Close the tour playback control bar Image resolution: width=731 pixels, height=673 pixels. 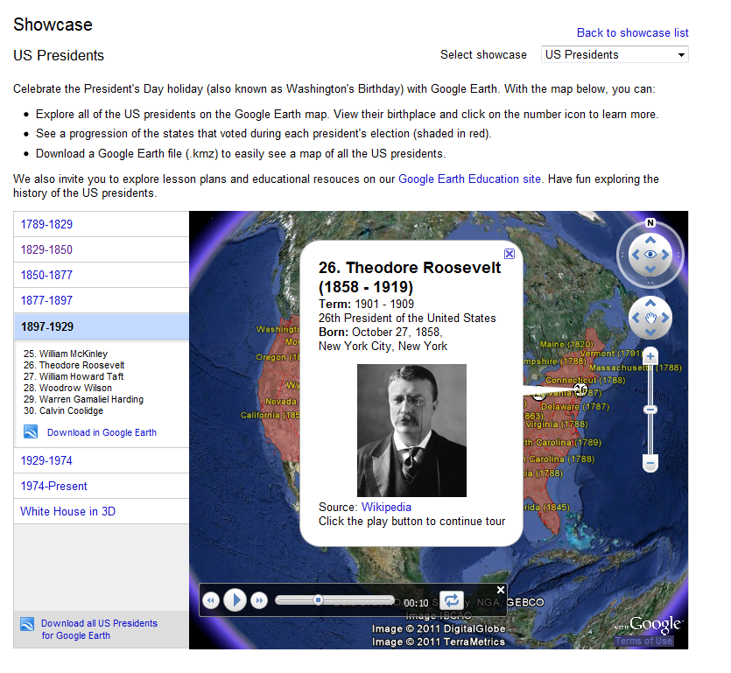(501, 590)
